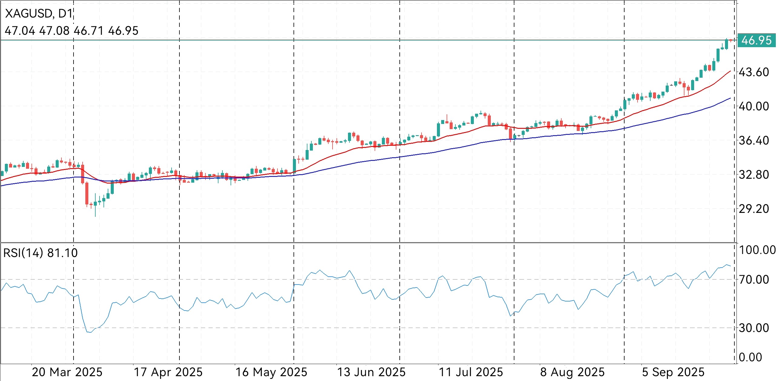784x381 pixels.
Task: Click the 29.20 price axis label
Action: 753,209
